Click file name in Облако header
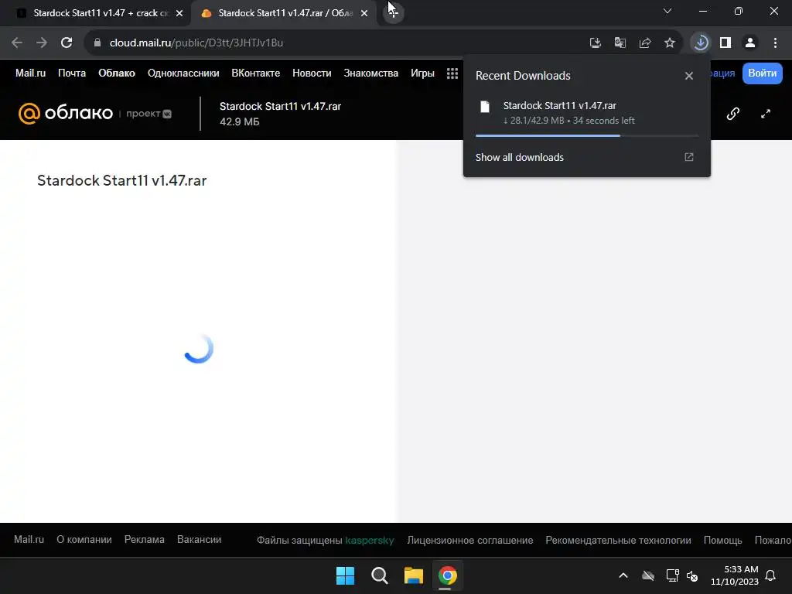Image resolution: width=792 pixels, height=594 pixels. point(280,106)
